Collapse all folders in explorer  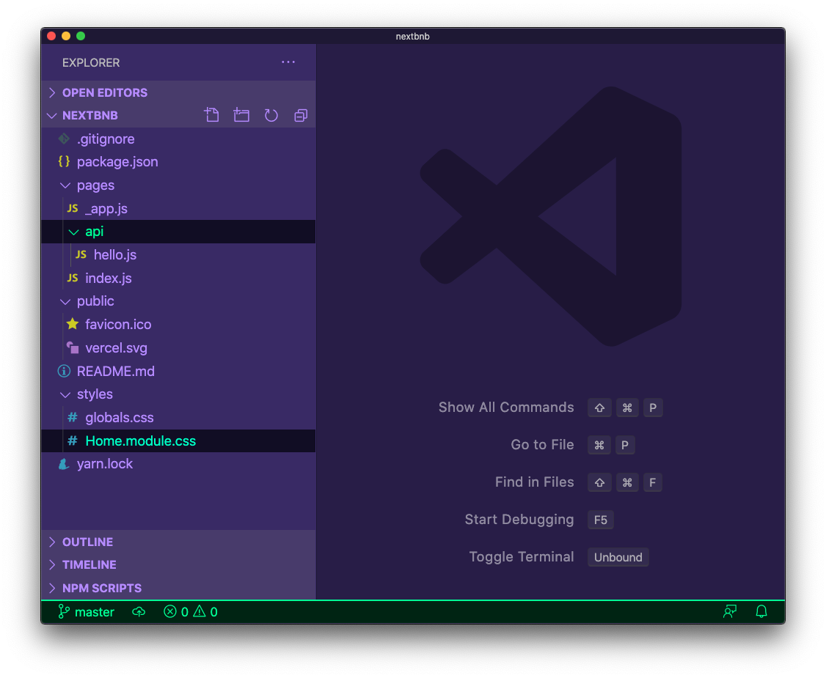pos(300,115)
